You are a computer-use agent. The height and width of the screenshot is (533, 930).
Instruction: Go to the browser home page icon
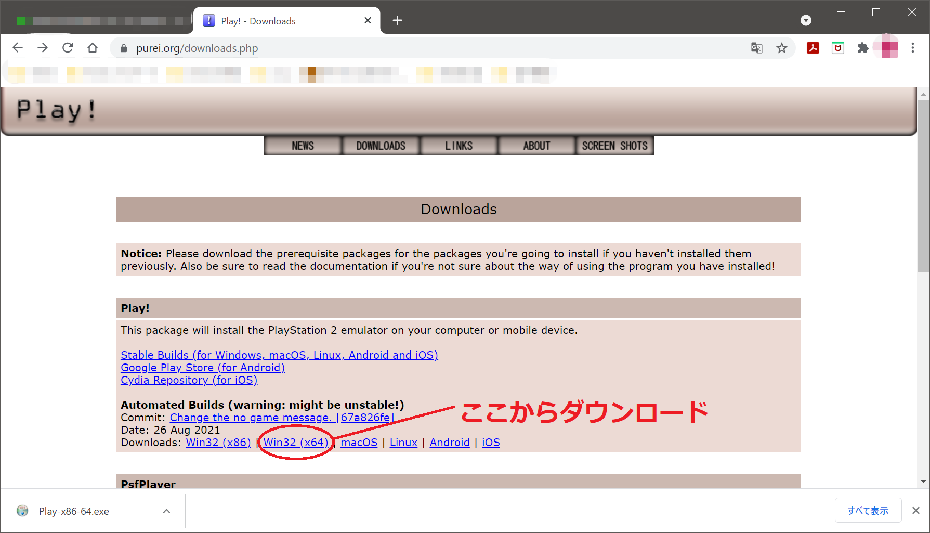[x=93, y=48]
